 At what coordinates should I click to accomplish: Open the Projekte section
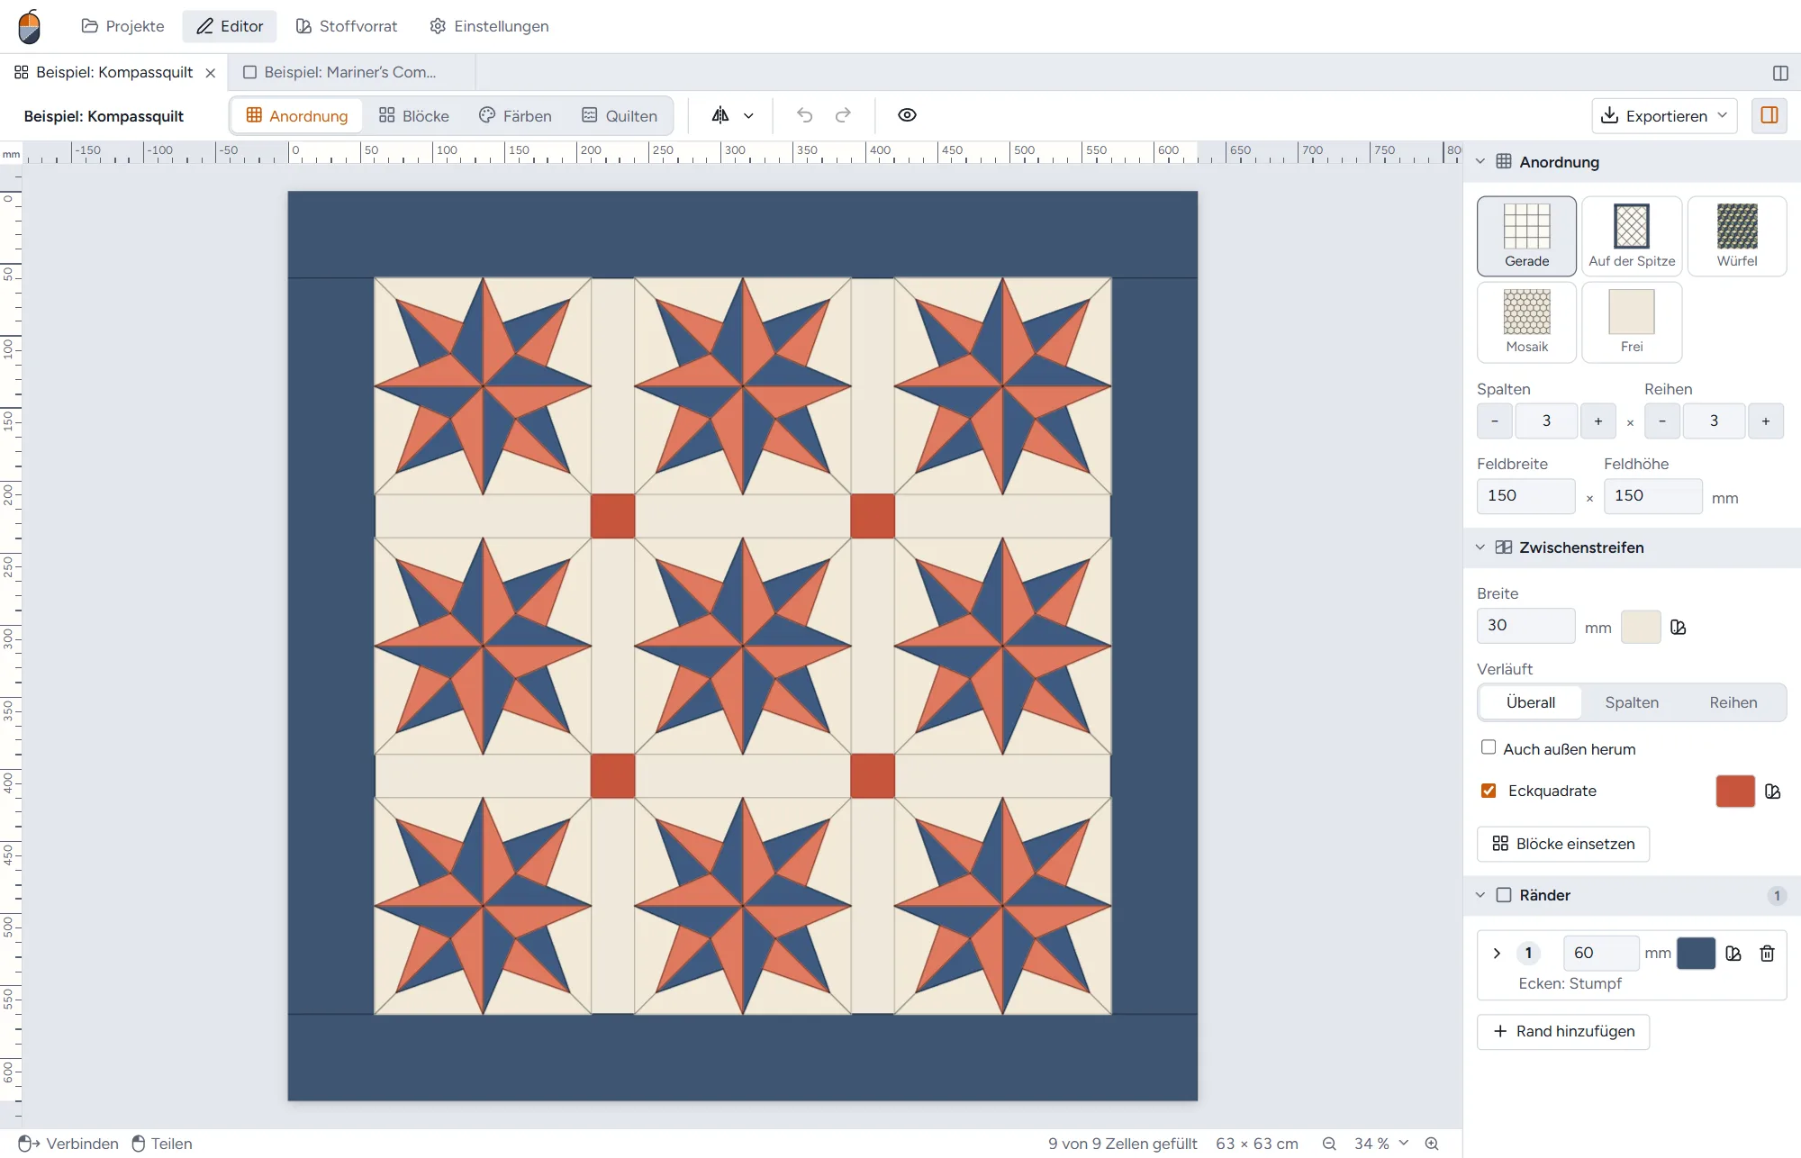pos(122,26)
